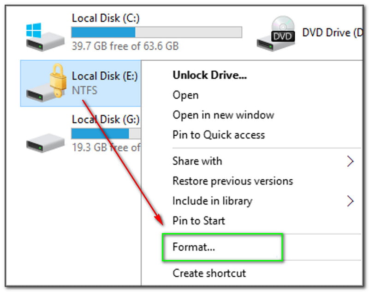The width and height of the screenshot is (369, 292).
Task: Select the DVD Drive label
Action: click(x=331, y=32)
